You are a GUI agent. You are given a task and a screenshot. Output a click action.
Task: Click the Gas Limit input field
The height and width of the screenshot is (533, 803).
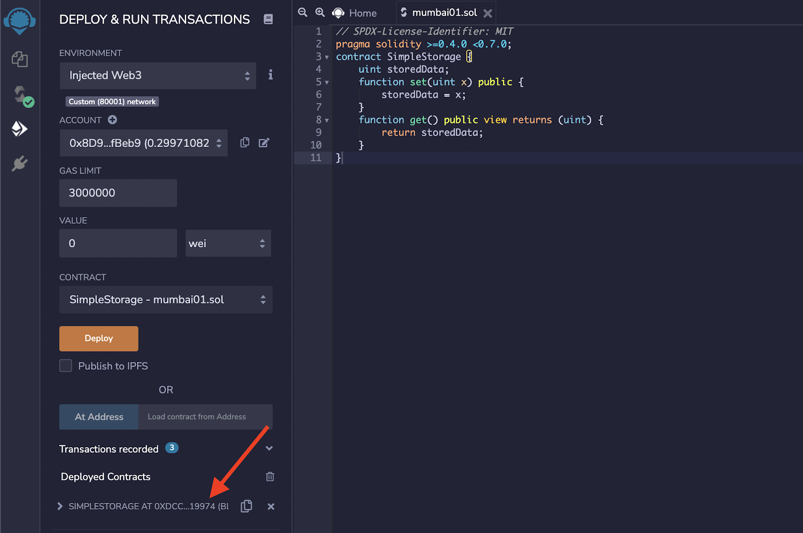coord(118,193)
